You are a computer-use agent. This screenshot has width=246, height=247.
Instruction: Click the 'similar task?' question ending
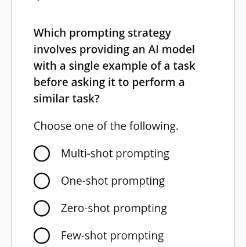(67, 99)
